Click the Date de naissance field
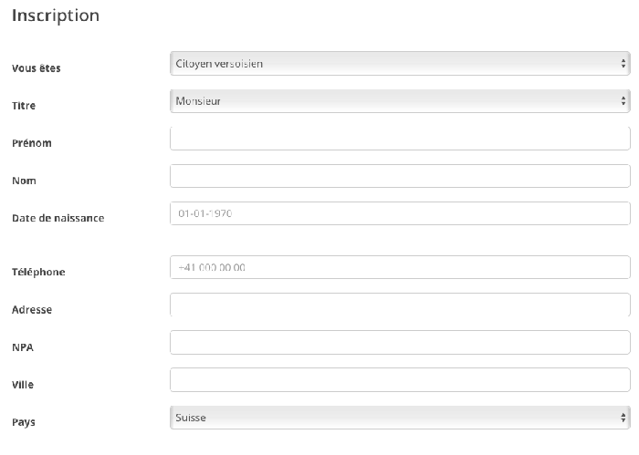Viewport: 639px width, 455px height. click(x=400, y=213)
